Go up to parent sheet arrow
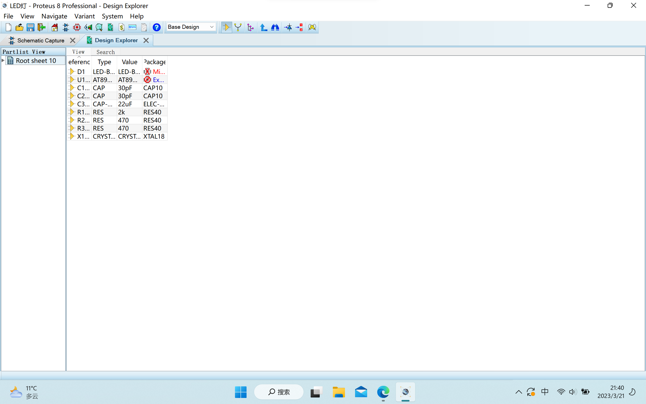Viewport: 646px width, 404px height. (x=263, y=27)
